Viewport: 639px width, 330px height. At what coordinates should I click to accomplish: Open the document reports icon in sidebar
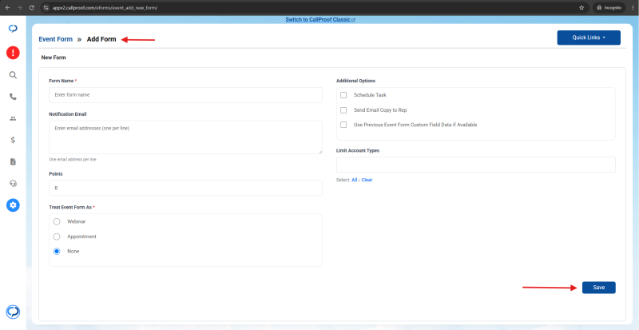(x=13, y=162)
